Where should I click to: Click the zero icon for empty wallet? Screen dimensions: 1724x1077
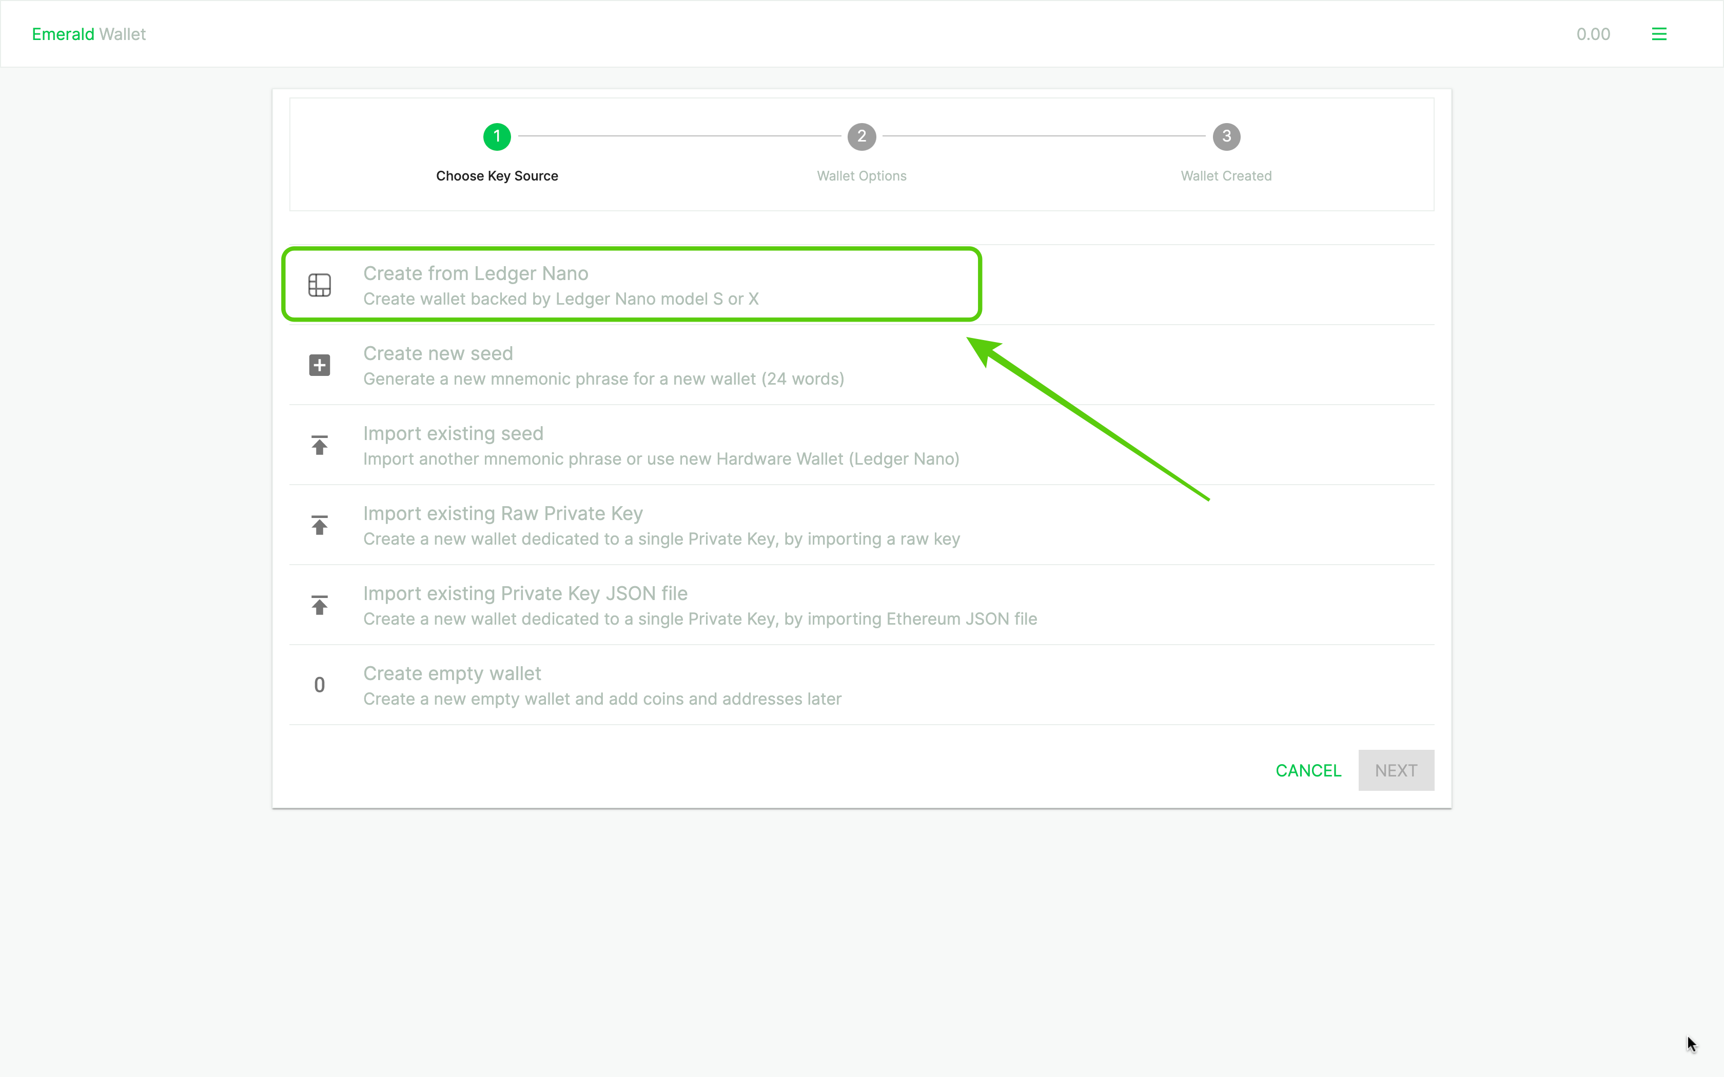pyautogui.click(x=319, y=685)
